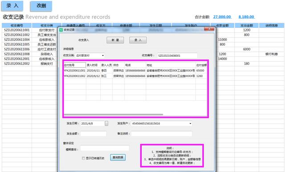The image size is (285, 172).
Task: Select row YFK20200611001 in the dialog table
Action: click(x=135, y=70)
